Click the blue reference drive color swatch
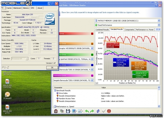The width and height of the screenshot is (164, 118). (x=92, y=65)
